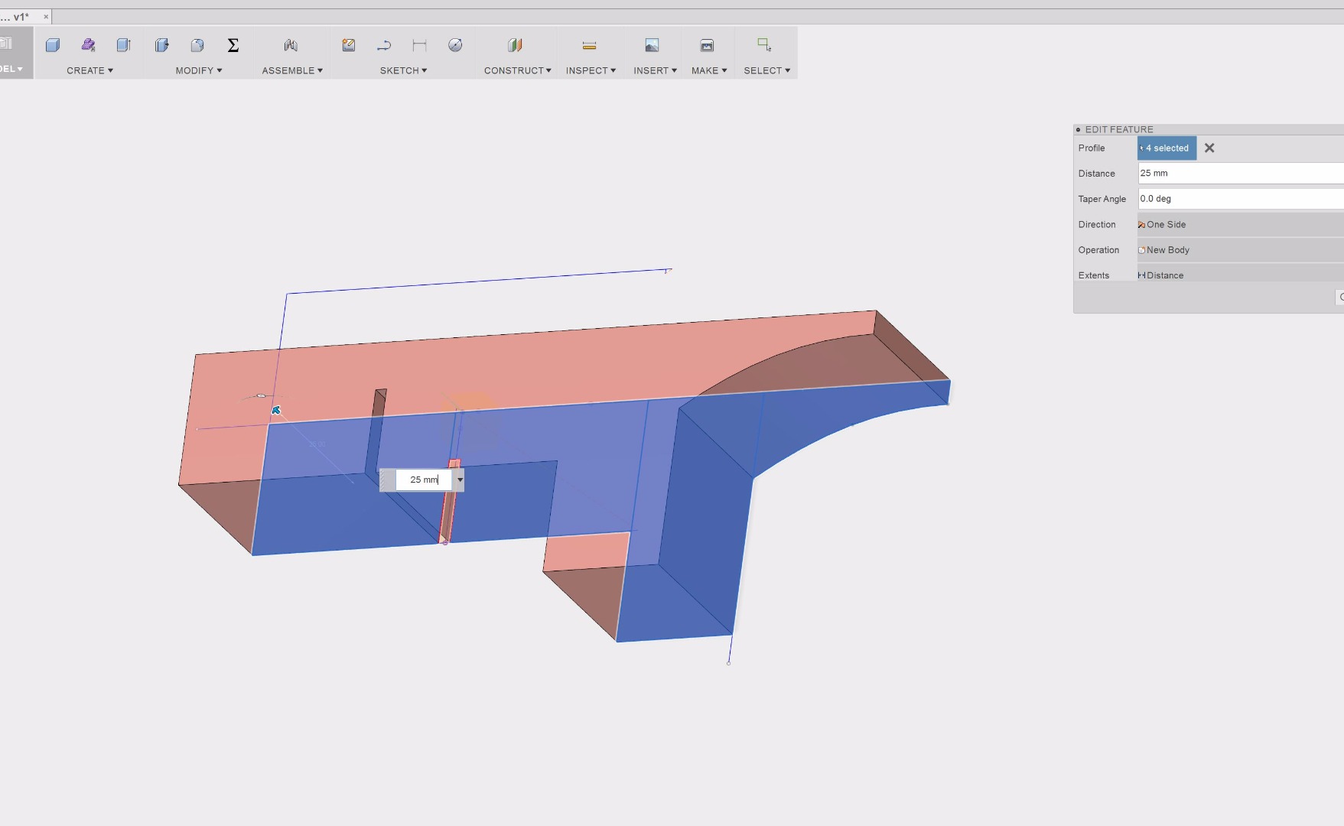This screenshot has height=826, width=1344.
Task: Open the INSERT dropdown menu
Action: 655,70
